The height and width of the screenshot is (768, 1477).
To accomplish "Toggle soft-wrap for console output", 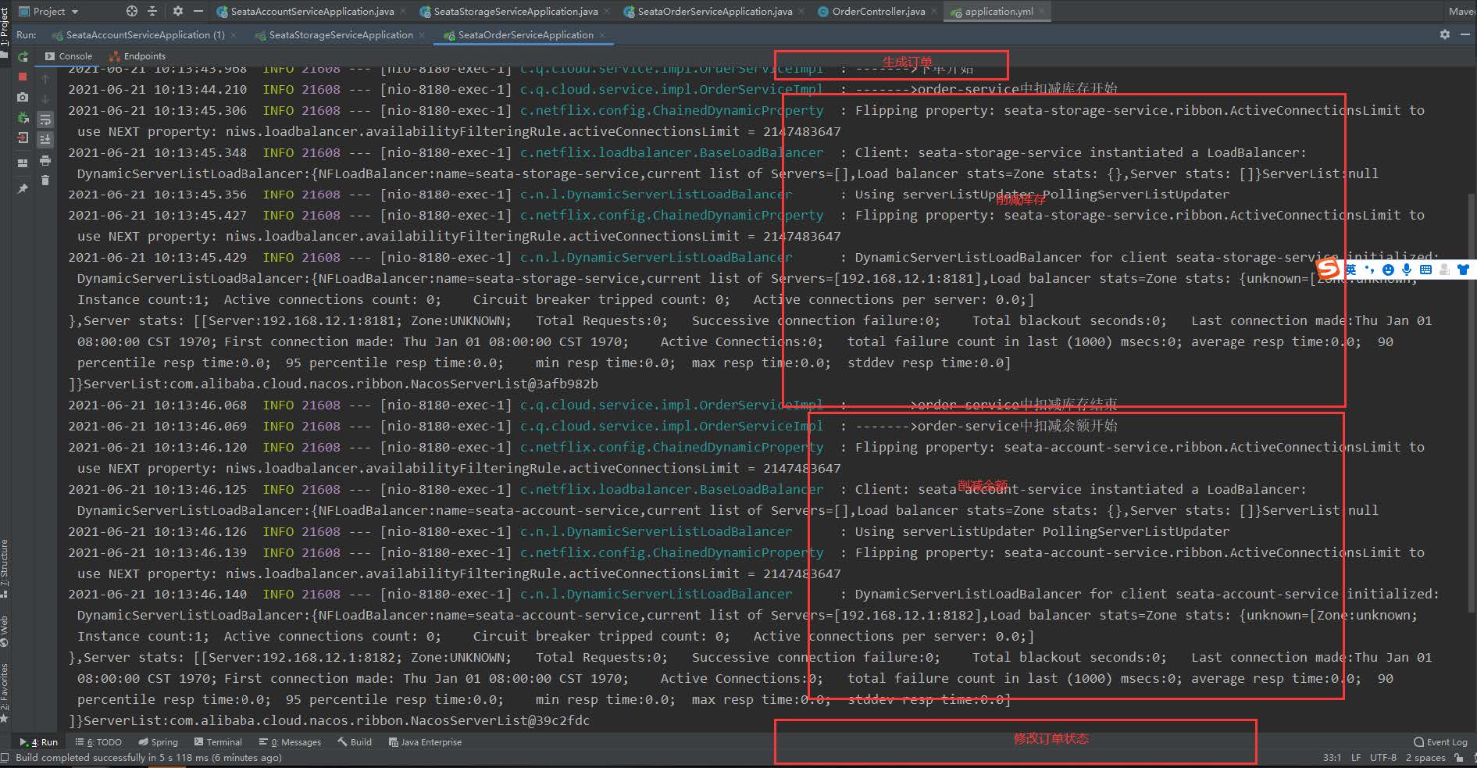I will [45, 120].
